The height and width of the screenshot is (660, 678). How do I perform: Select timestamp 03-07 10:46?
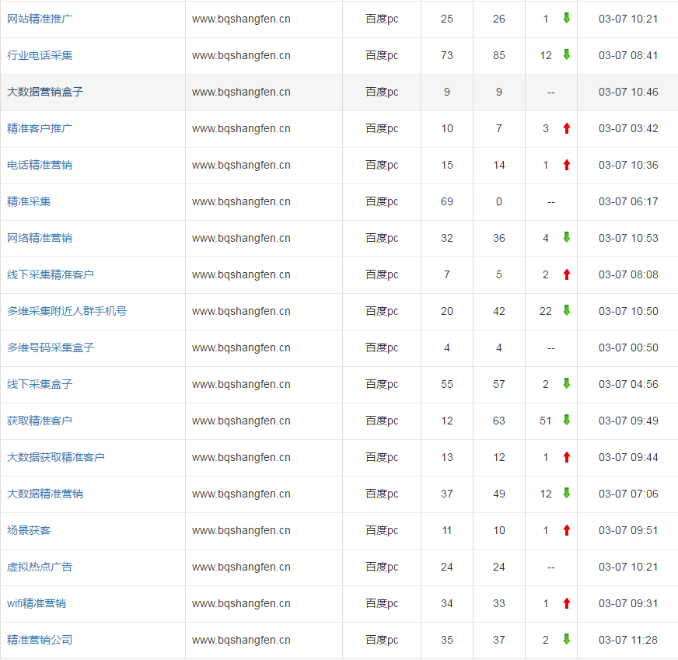[628, 92]
